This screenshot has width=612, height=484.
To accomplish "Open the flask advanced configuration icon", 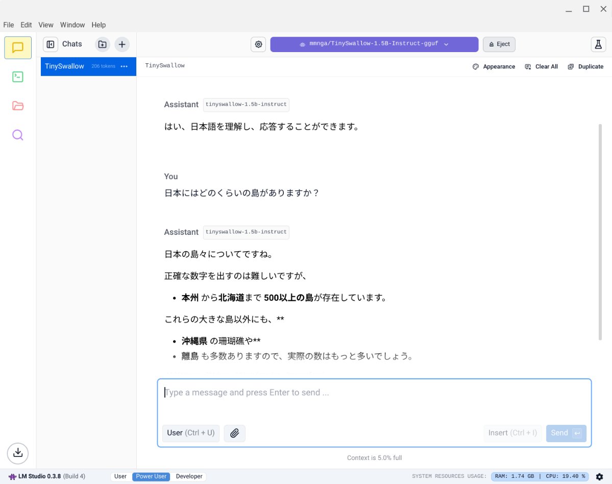I will pyautogui.click(x=598, y=44).
